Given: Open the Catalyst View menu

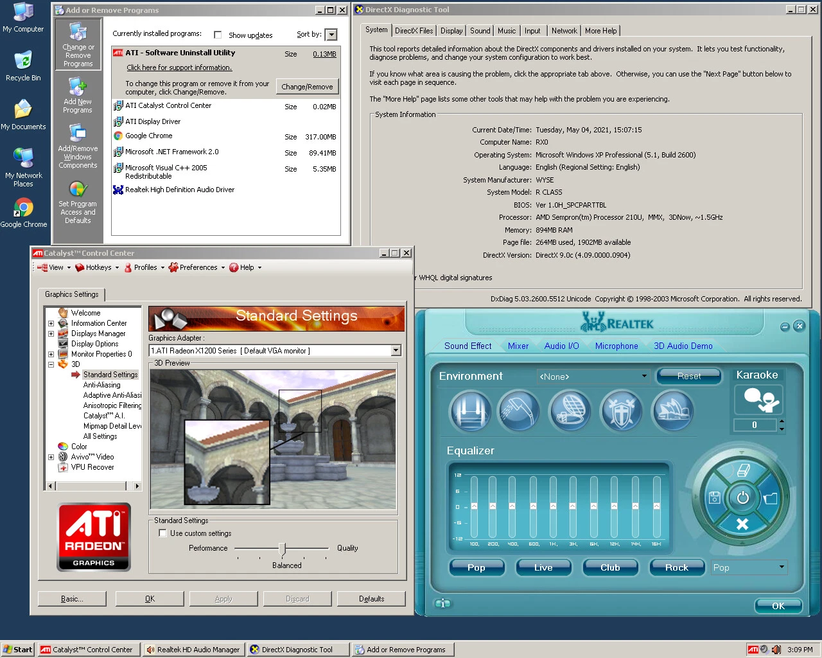Looking at the screenshot, I should pyautogui.click(x=53, y=267).
